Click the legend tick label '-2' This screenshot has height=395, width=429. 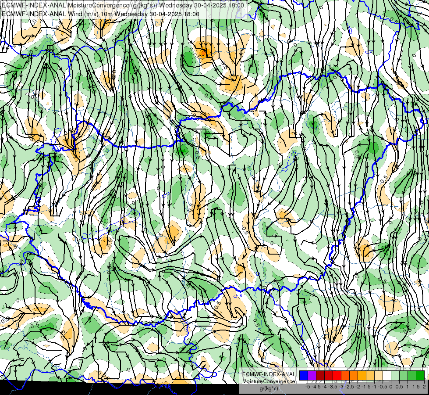click(358, 387)
